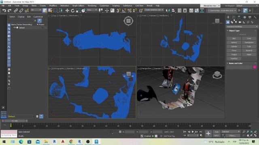Click the time slider handle 0/100
This screenshot has height=145, width=259.
[15, 121]
